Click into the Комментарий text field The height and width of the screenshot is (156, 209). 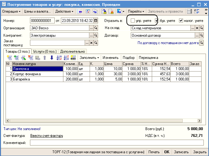[x=117, y=143]
